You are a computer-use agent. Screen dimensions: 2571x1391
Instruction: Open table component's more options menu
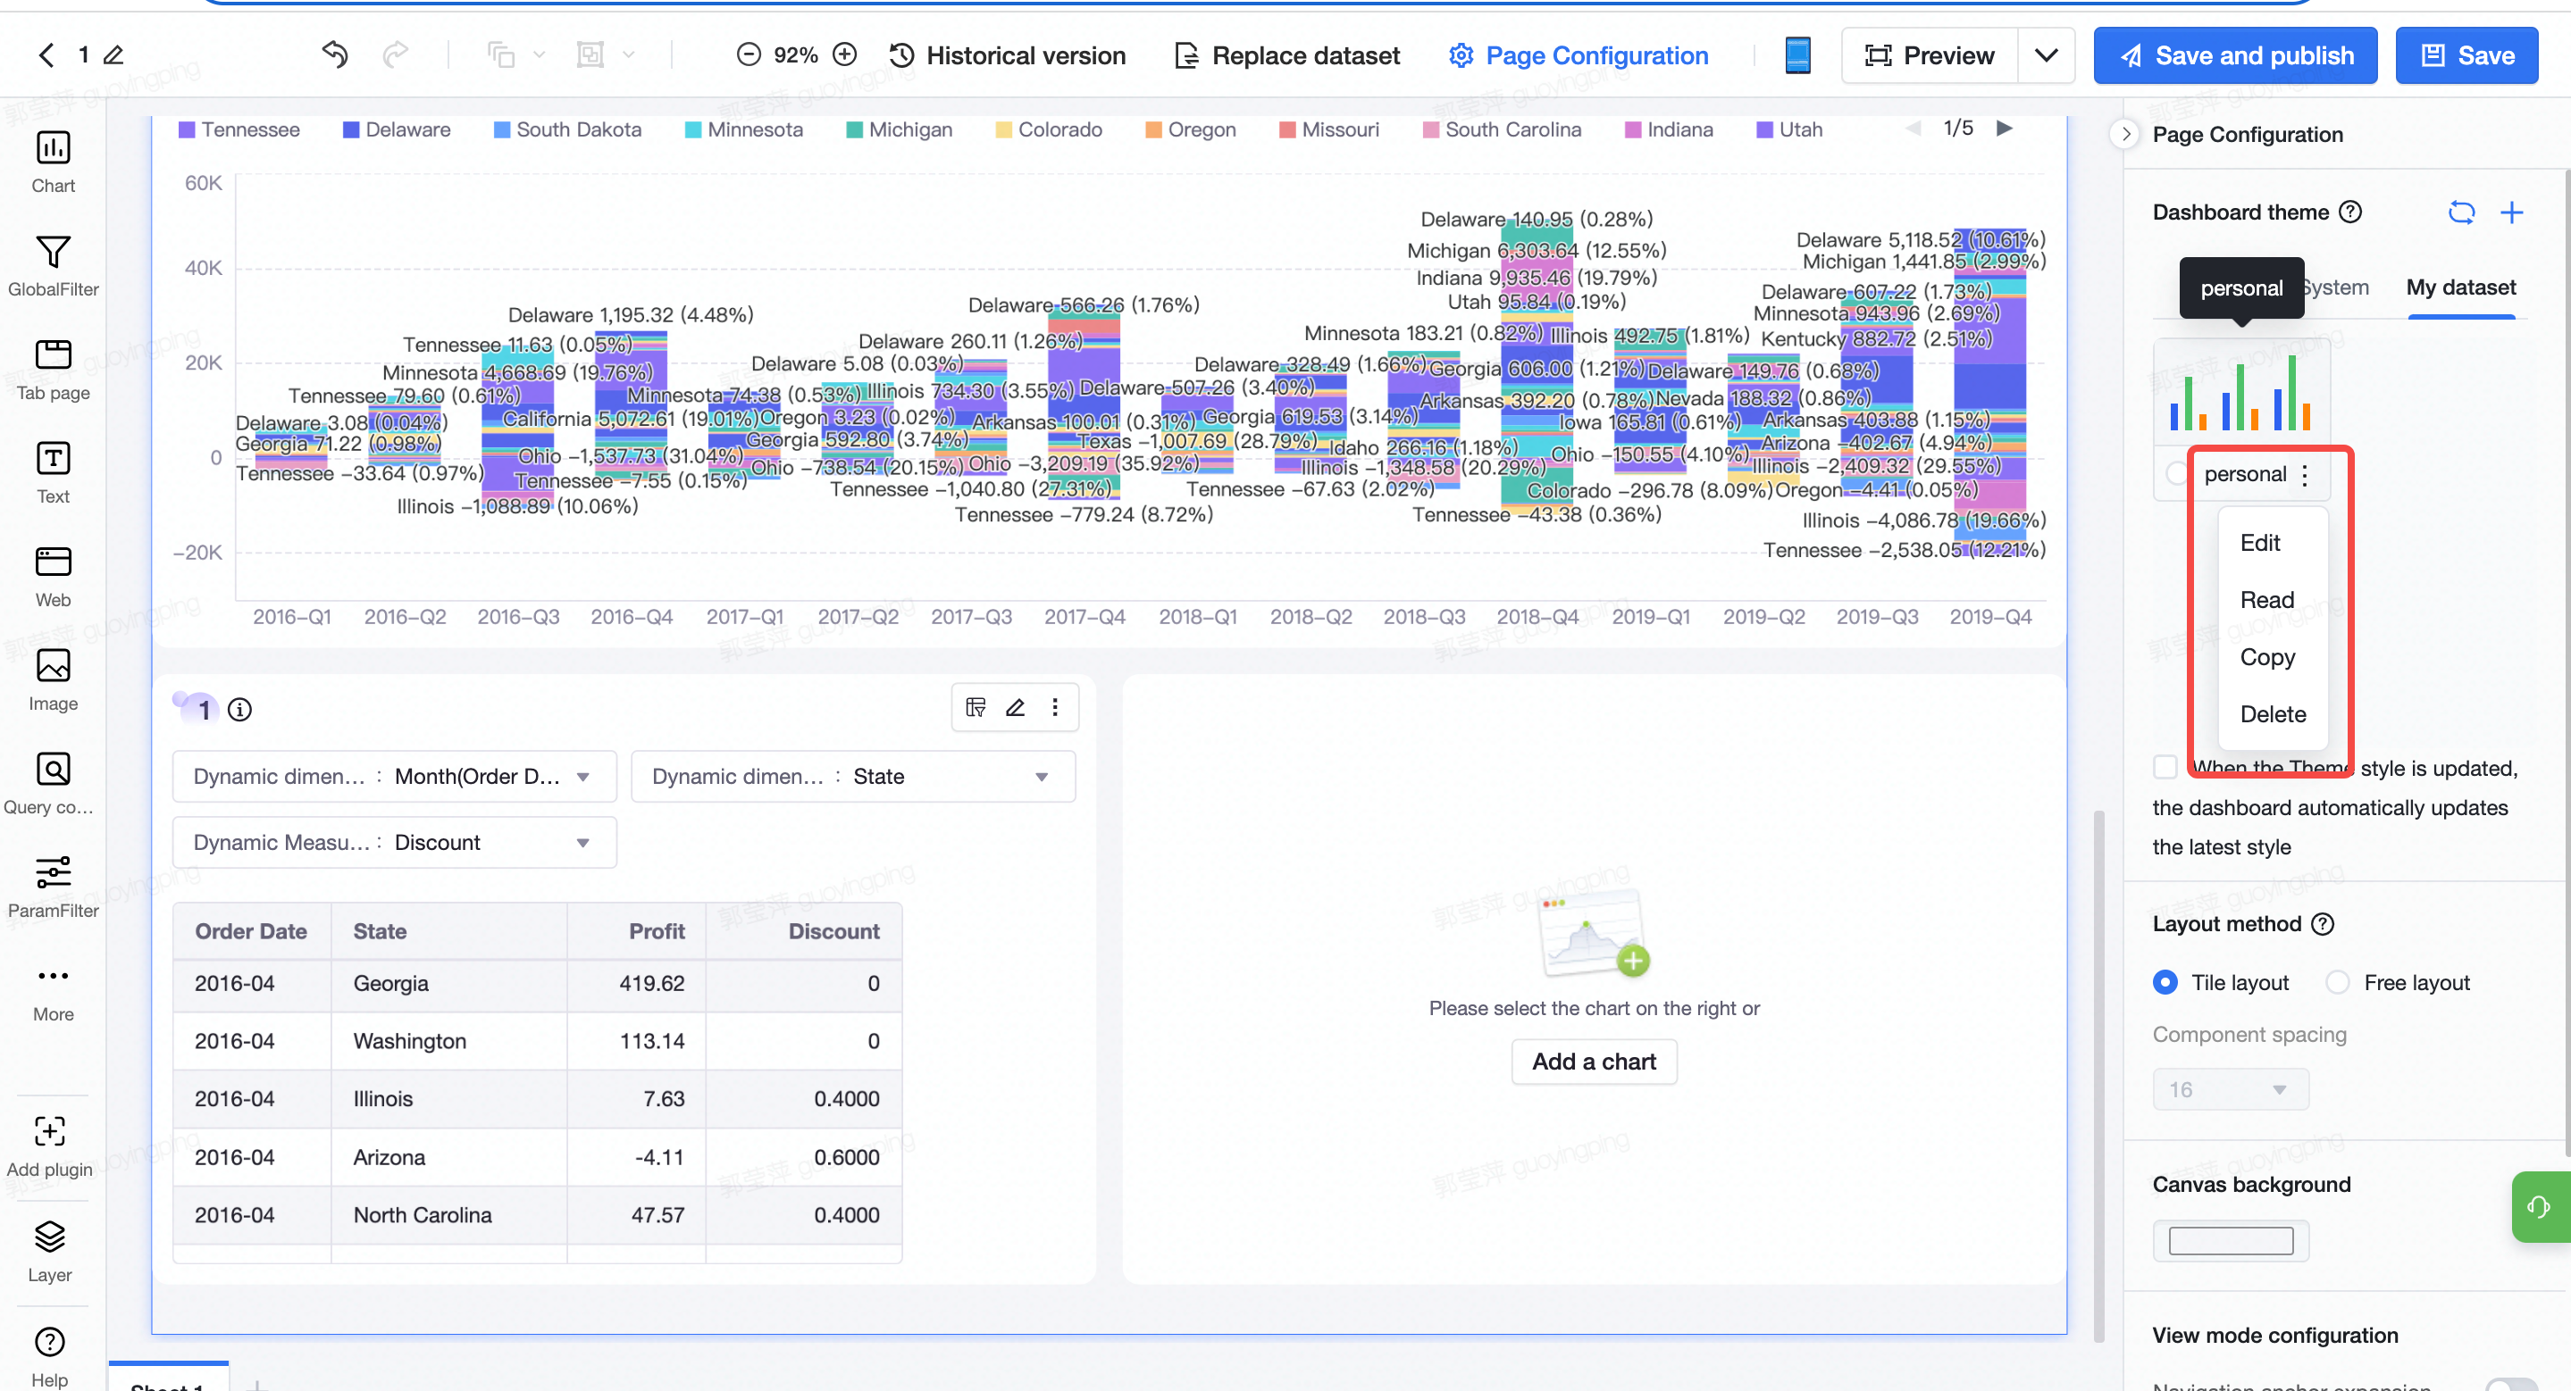point(1055,707)
